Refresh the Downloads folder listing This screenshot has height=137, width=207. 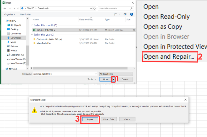94,8
